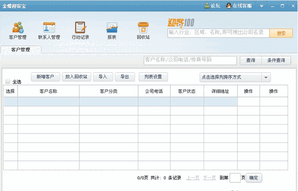Viewport: 298px width, 191px height.
Task: Open 回收站 recycle bin icon
Action: point(143,28)
